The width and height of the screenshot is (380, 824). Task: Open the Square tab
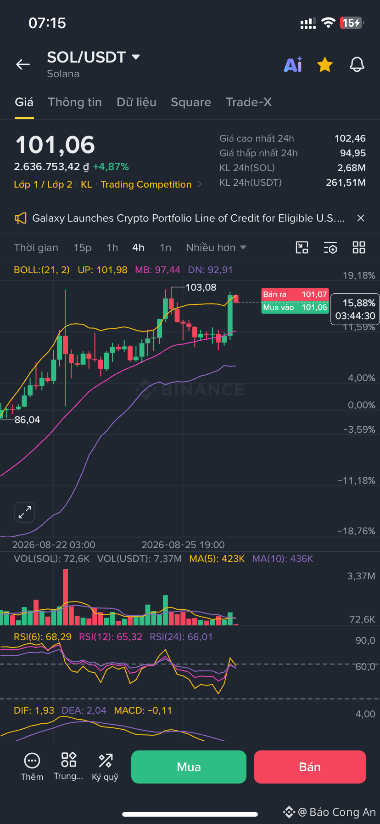(x=191, y=102)
